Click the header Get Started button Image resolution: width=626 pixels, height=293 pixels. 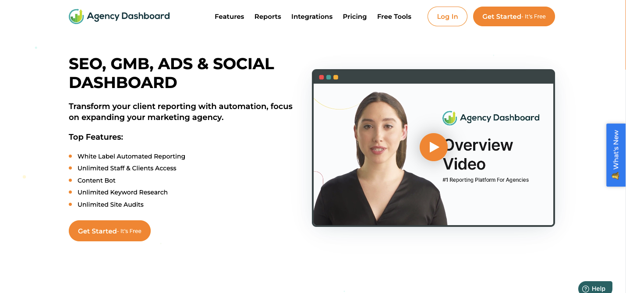[x=514, y=17]
